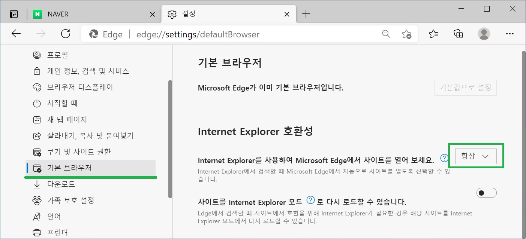Select 기본 브라우저 in sidebar
The width and height of the screenshot is (526, 239).
(90, 168)
